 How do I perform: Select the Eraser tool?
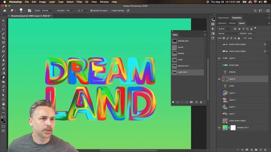(3, 69)
